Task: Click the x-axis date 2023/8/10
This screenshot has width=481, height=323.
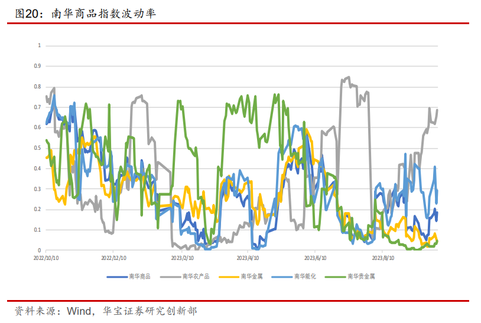Action: [x=383, y=258]
